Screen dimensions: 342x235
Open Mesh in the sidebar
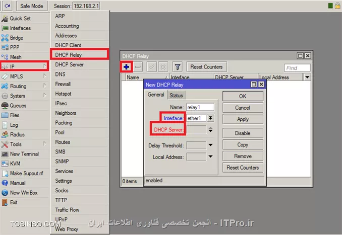click(x=24, y=57)
